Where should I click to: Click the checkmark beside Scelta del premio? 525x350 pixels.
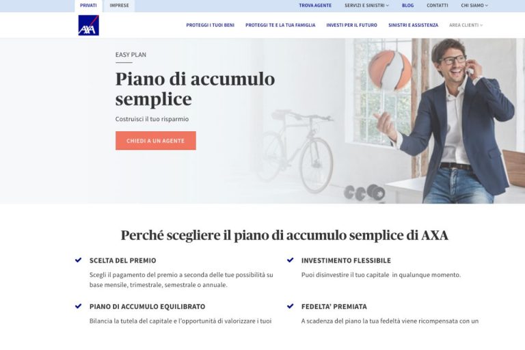(79, 260)
